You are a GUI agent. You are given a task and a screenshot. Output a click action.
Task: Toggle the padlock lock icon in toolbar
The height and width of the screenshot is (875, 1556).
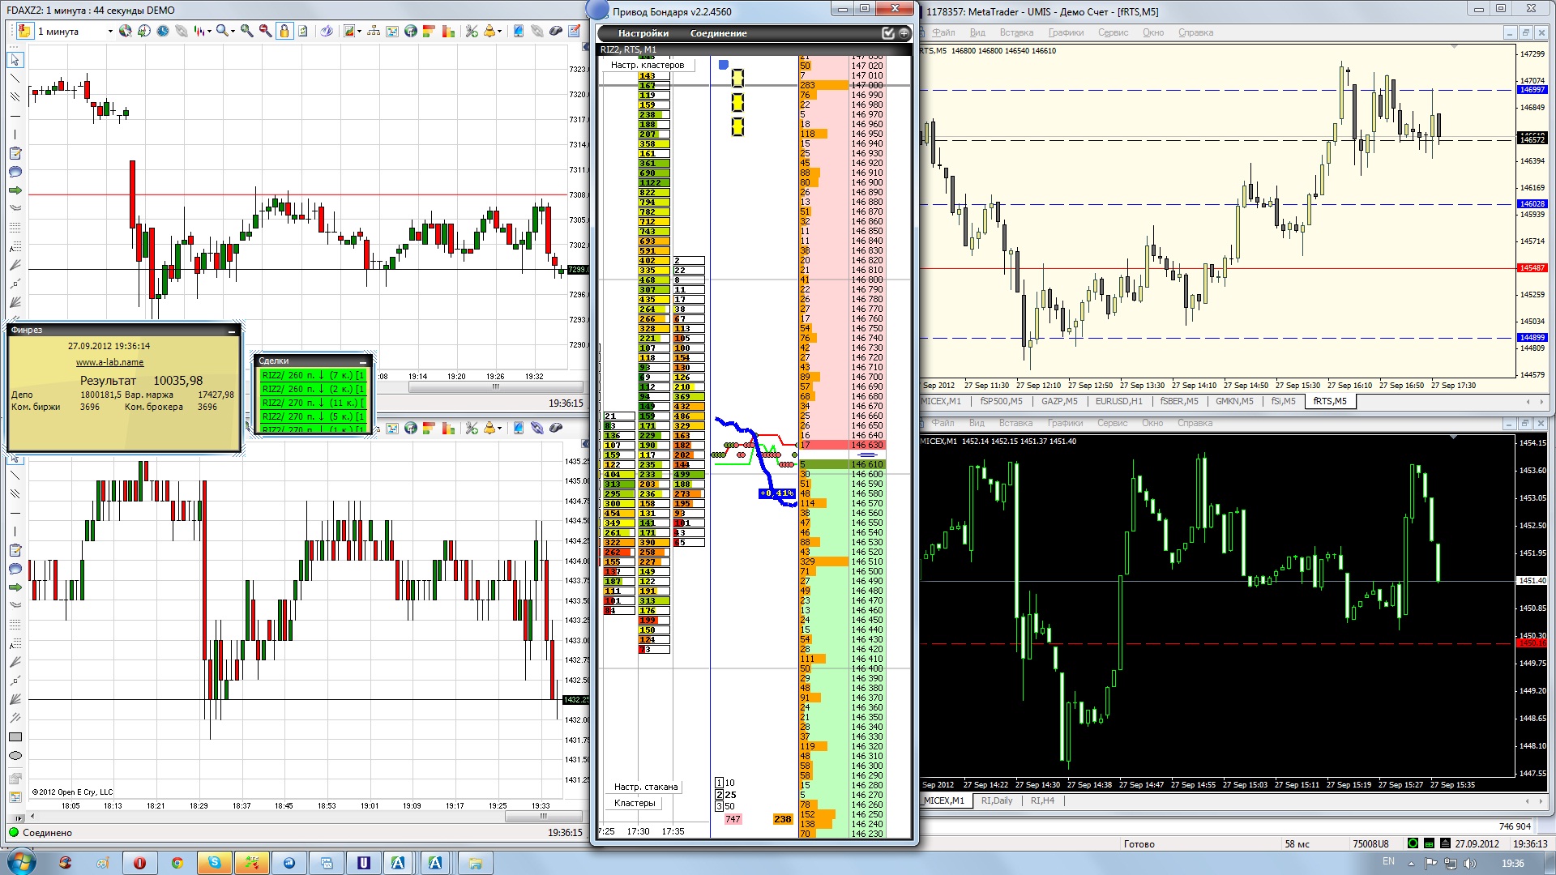284,31
